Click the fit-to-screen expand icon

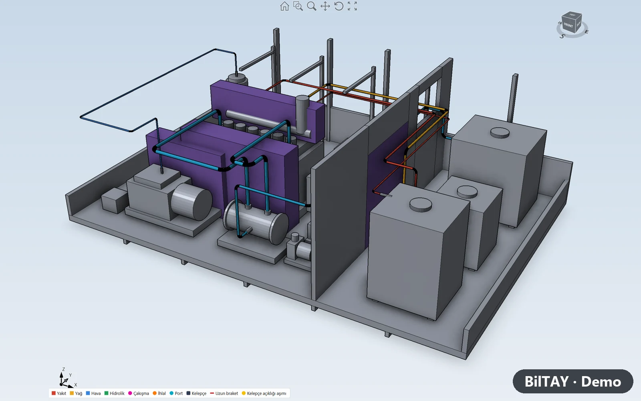point(352,6)
